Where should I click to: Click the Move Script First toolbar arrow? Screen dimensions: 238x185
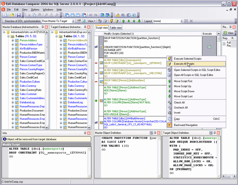pos(123,21)
